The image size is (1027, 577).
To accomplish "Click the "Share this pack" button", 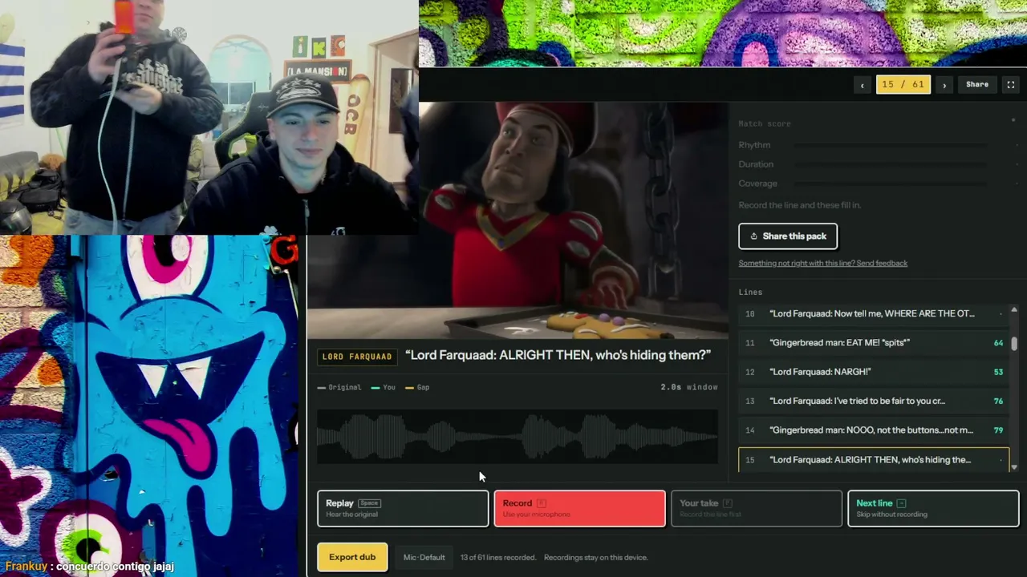I will 788,236.
